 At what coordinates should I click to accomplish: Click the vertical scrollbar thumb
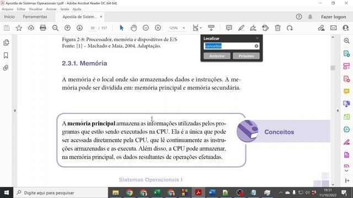tap(333, 68)
